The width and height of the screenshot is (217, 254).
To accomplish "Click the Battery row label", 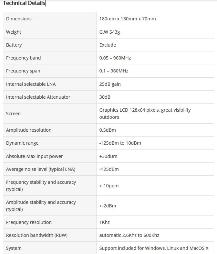I will click(14, 45).
